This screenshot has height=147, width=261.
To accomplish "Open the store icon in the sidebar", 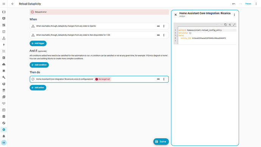I will coord(4,90).
